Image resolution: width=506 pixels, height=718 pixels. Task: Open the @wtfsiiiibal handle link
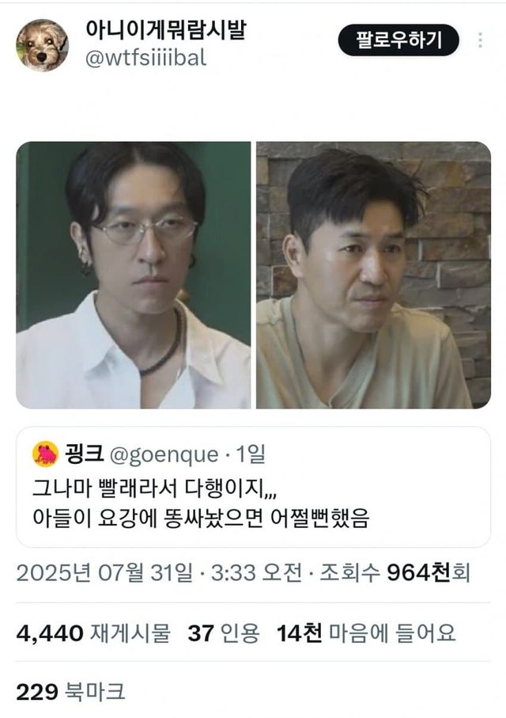[x=145, y=58]
